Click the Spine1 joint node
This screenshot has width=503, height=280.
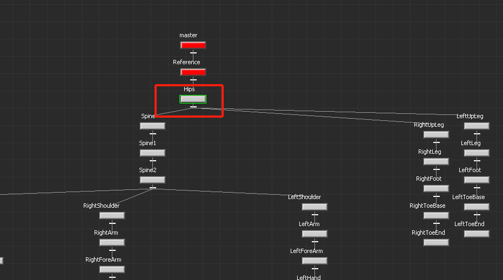click(x=152, y=153)
